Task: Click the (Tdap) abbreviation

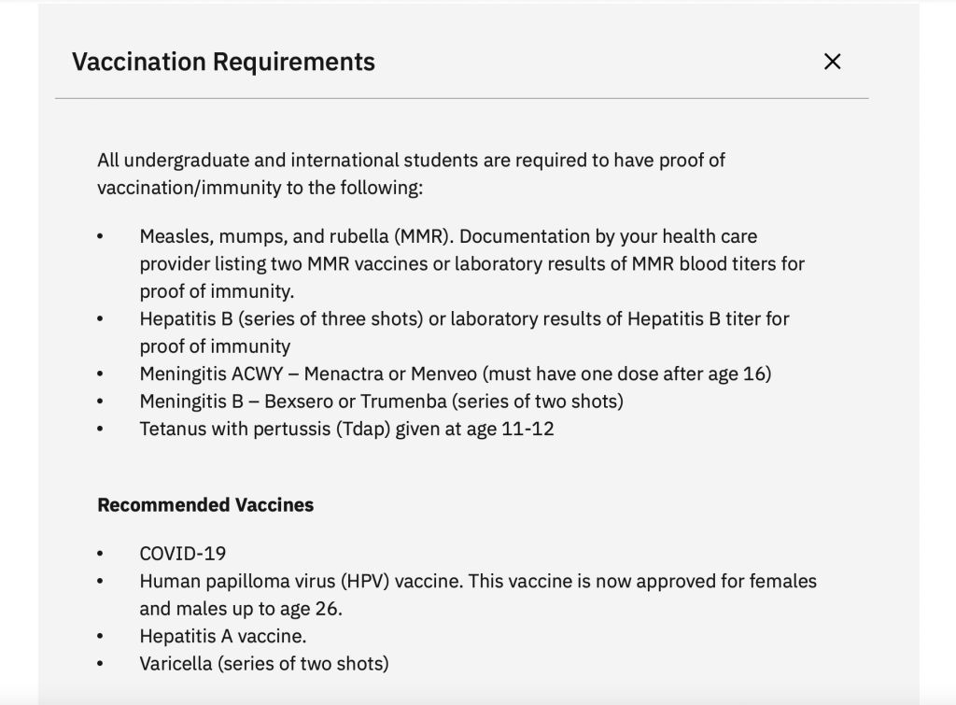Action: pyautogui.click(x=363, y=430)
